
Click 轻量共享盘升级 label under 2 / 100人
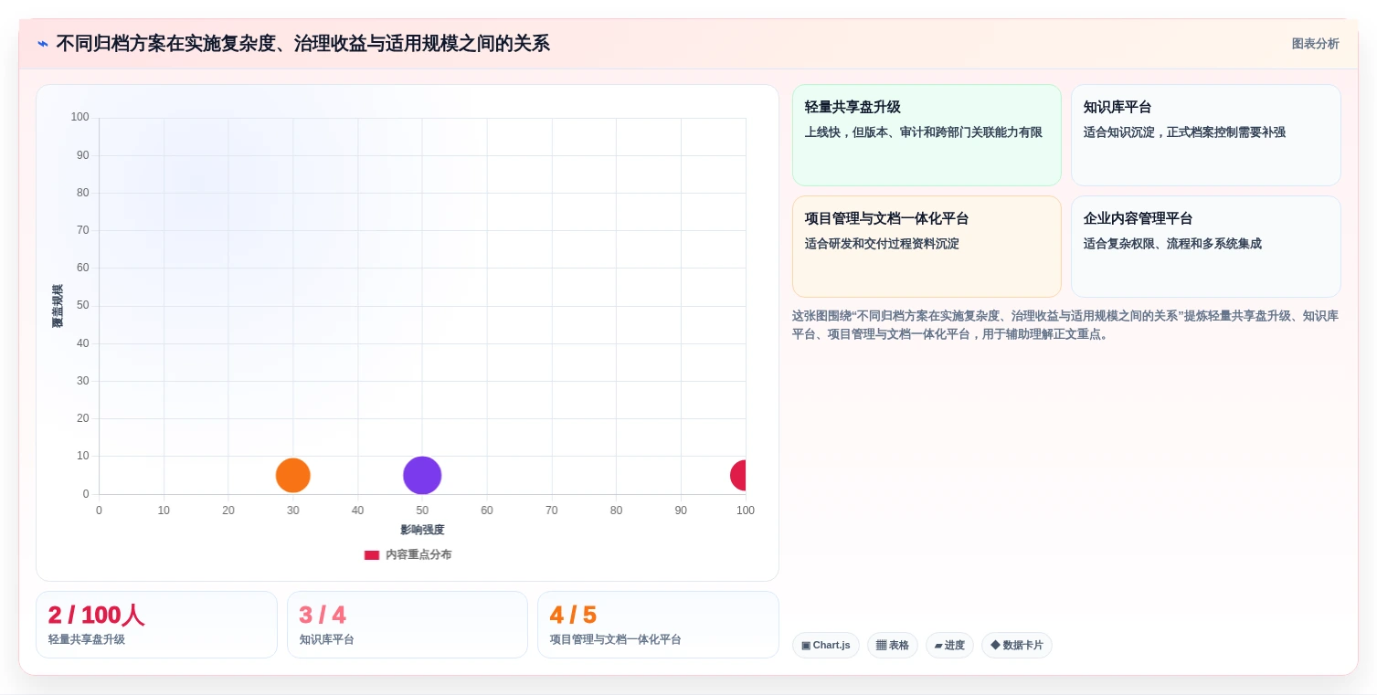[x=87, y=639]
